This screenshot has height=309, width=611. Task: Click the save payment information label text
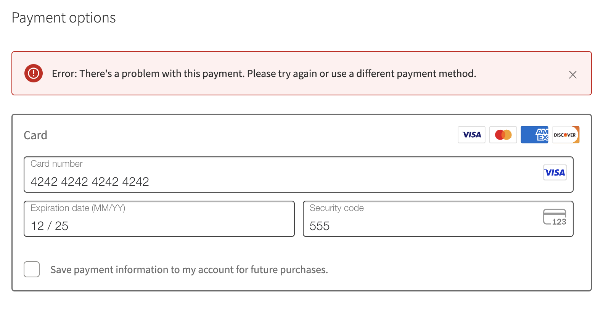pyautogui.click(x=189, y=270)
